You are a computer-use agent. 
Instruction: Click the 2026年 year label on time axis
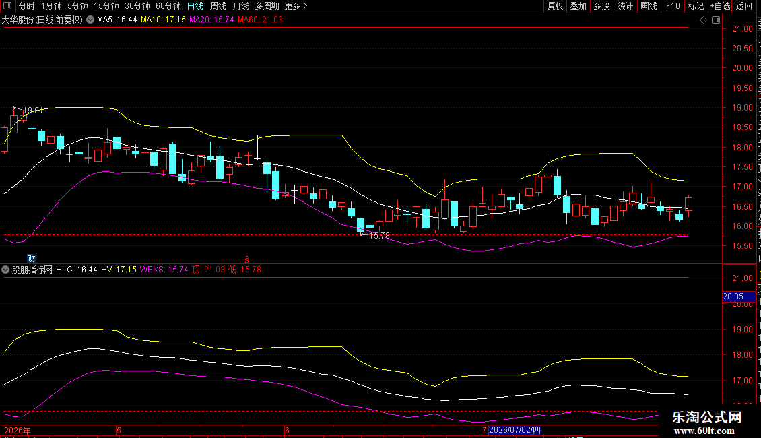pos(18,431)
